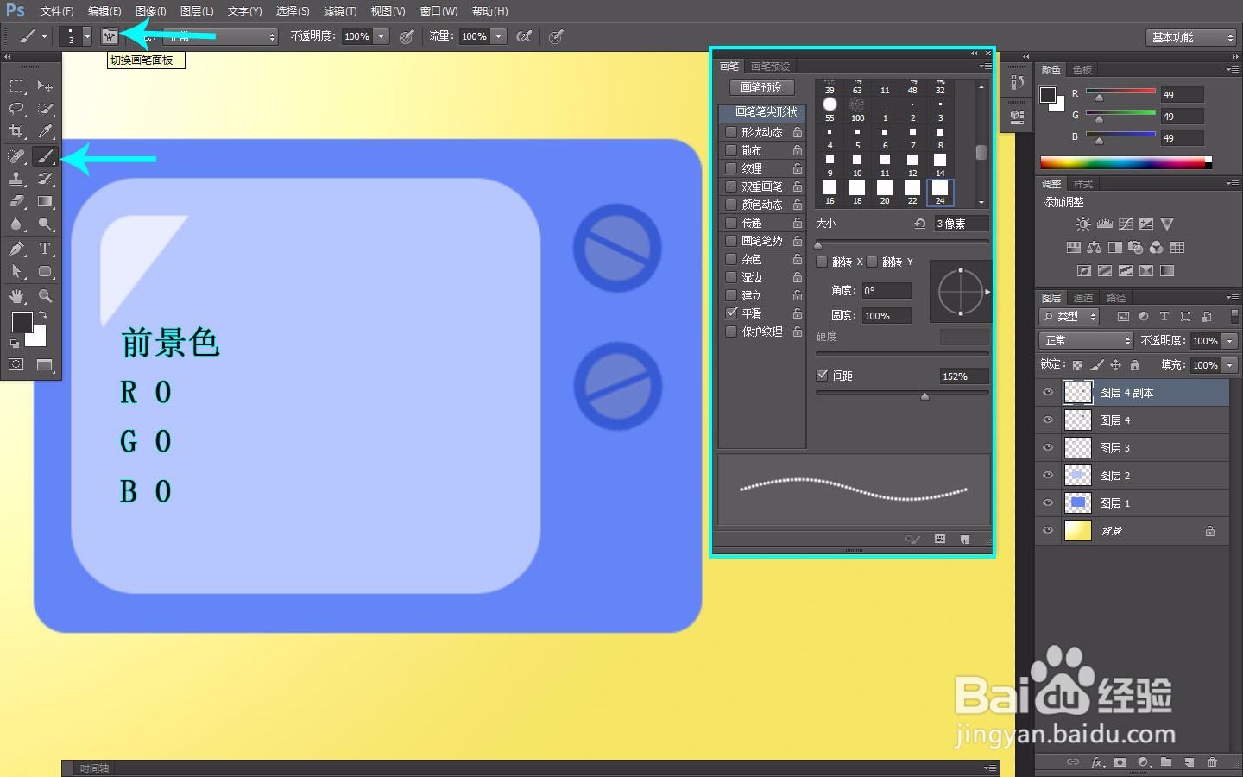1243x777 pixels.
Task: Enable the 纹理 checkbox
Action: (x=731, y=168)
